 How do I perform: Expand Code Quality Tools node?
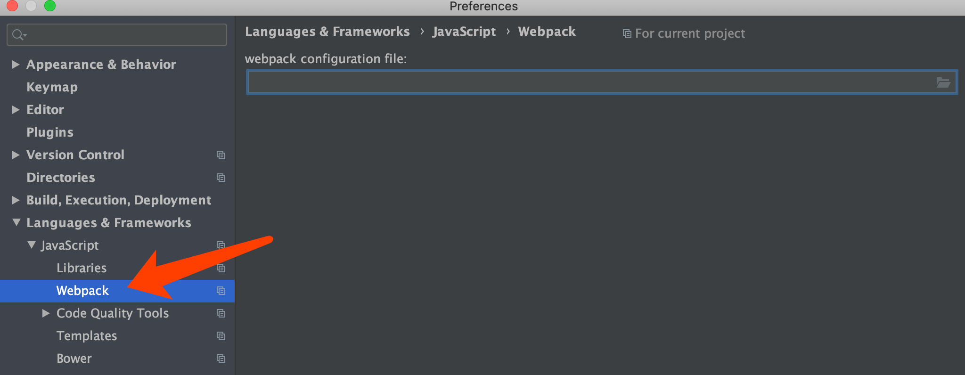click(46, 313)
